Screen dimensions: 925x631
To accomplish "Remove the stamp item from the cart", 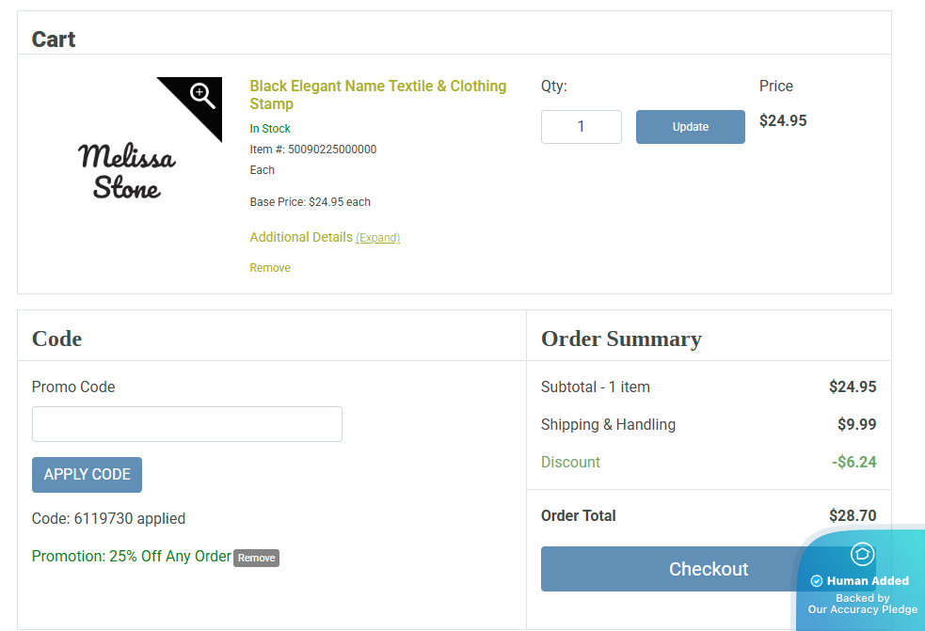I will point(270,268).
